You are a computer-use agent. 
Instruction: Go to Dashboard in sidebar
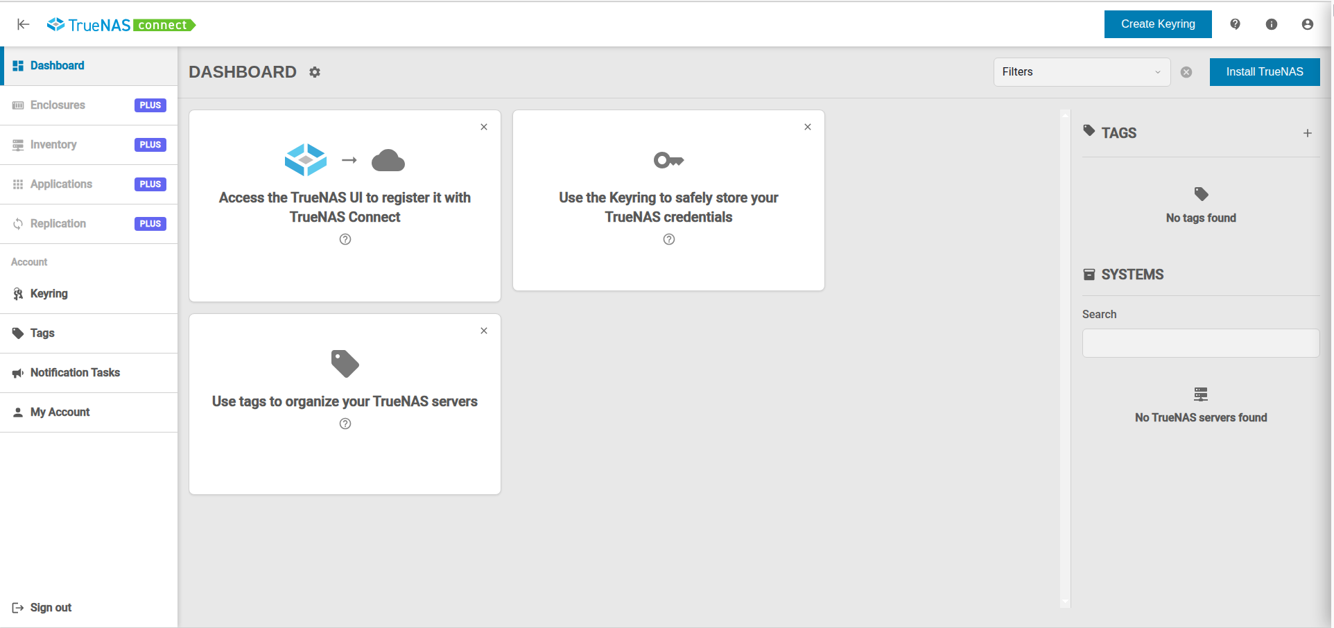(x=89, y=66)
